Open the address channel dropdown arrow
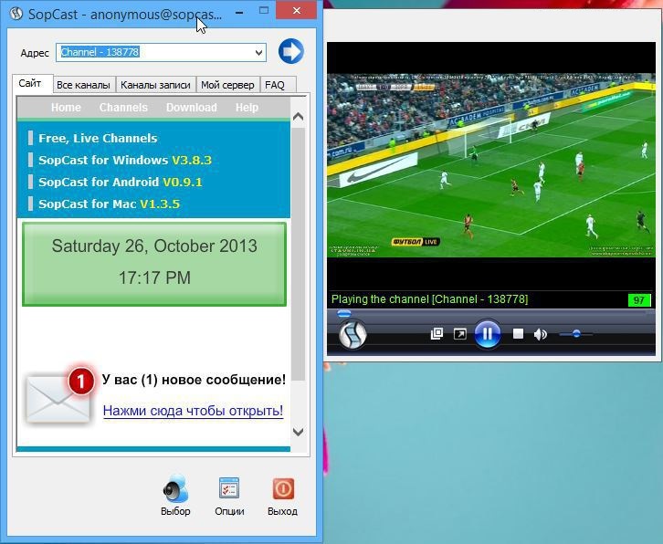This screenshot has width=663, height=544. pyautogui.click(x=258, y=53)
